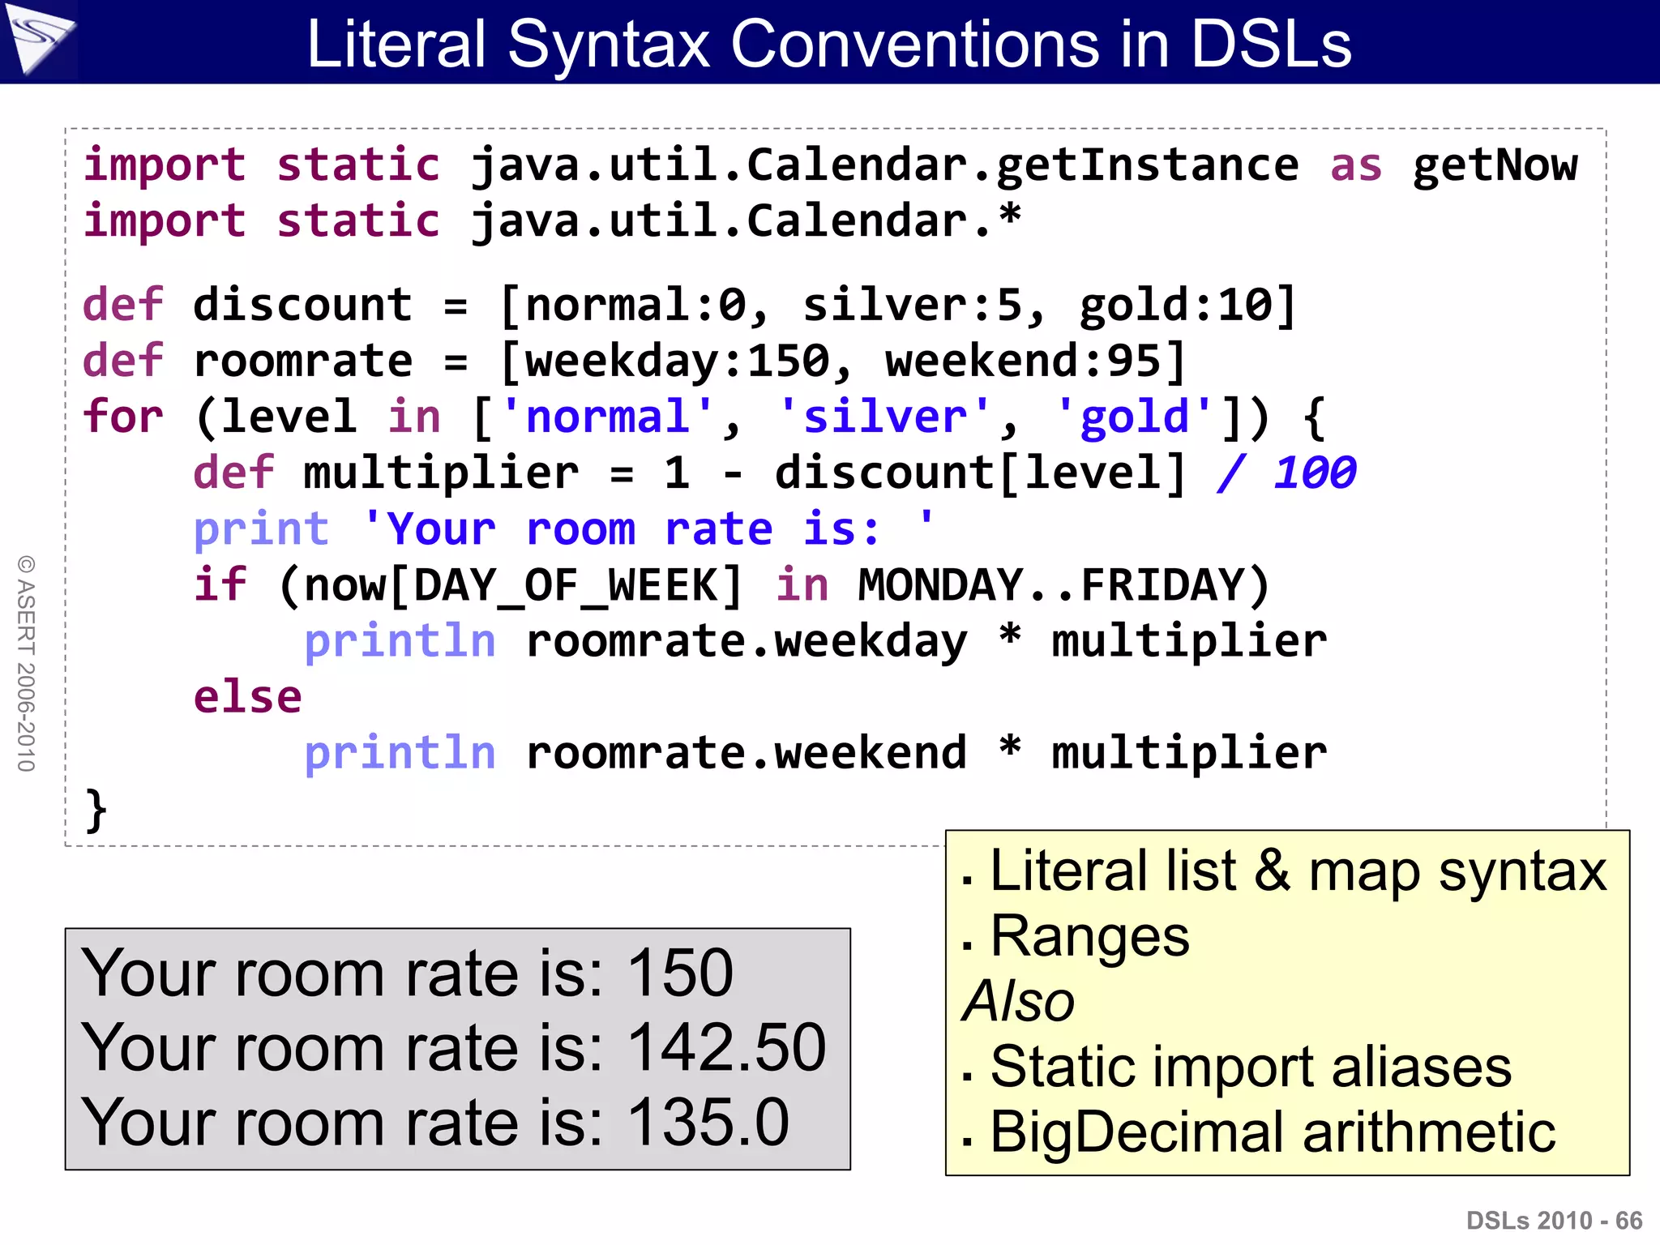Screen dimensions: 1660x1245
Task: Click the 'Ranges' bullet
Action: (x=1076, y=938)
